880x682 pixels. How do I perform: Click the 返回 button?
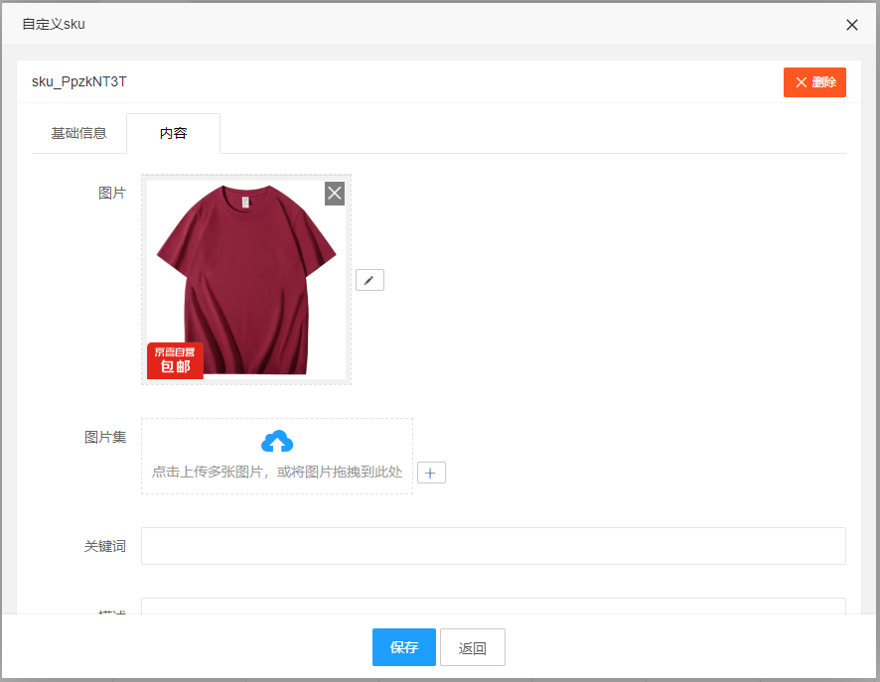(473, 647)
